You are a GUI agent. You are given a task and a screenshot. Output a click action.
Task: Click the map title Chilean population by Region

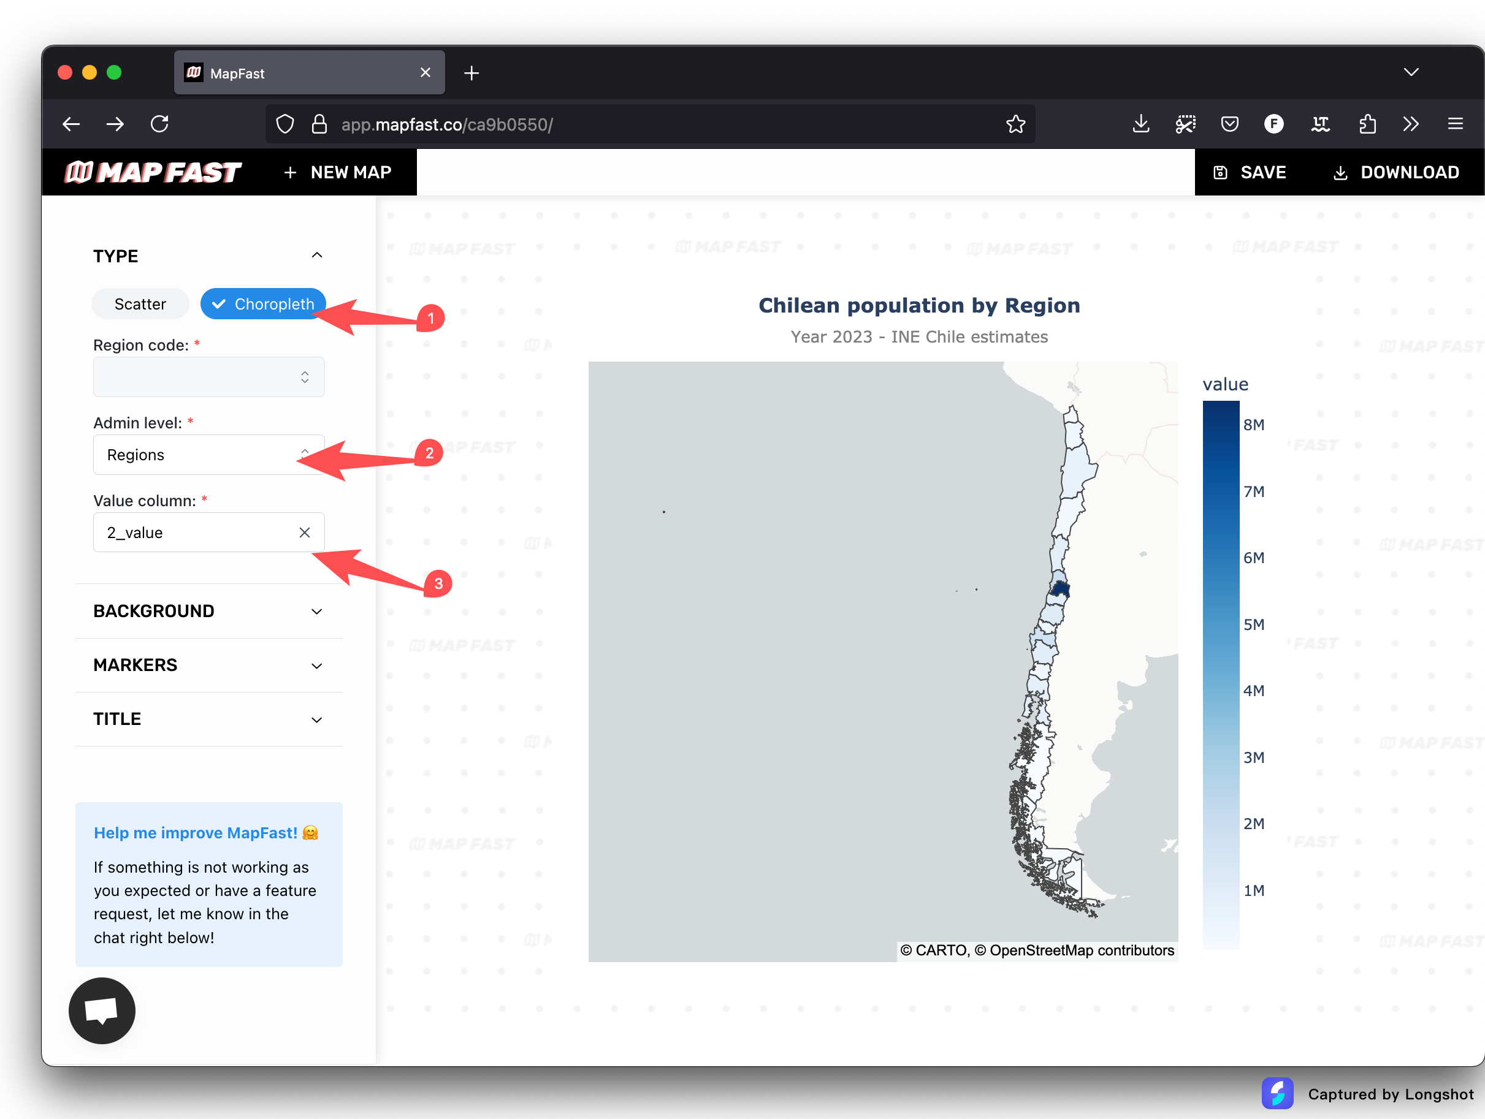[x=919, y=305]
